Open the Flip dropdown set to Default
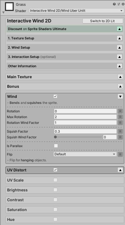This screenshot has height=225, width=125. pyautogui.click(x=85, y=154)
